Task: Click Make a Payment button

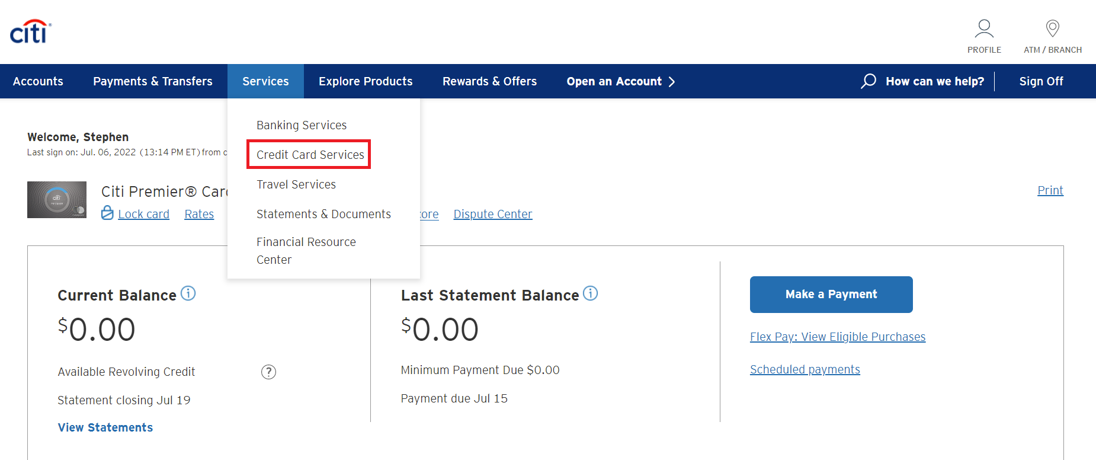Action: click(831, 295)
